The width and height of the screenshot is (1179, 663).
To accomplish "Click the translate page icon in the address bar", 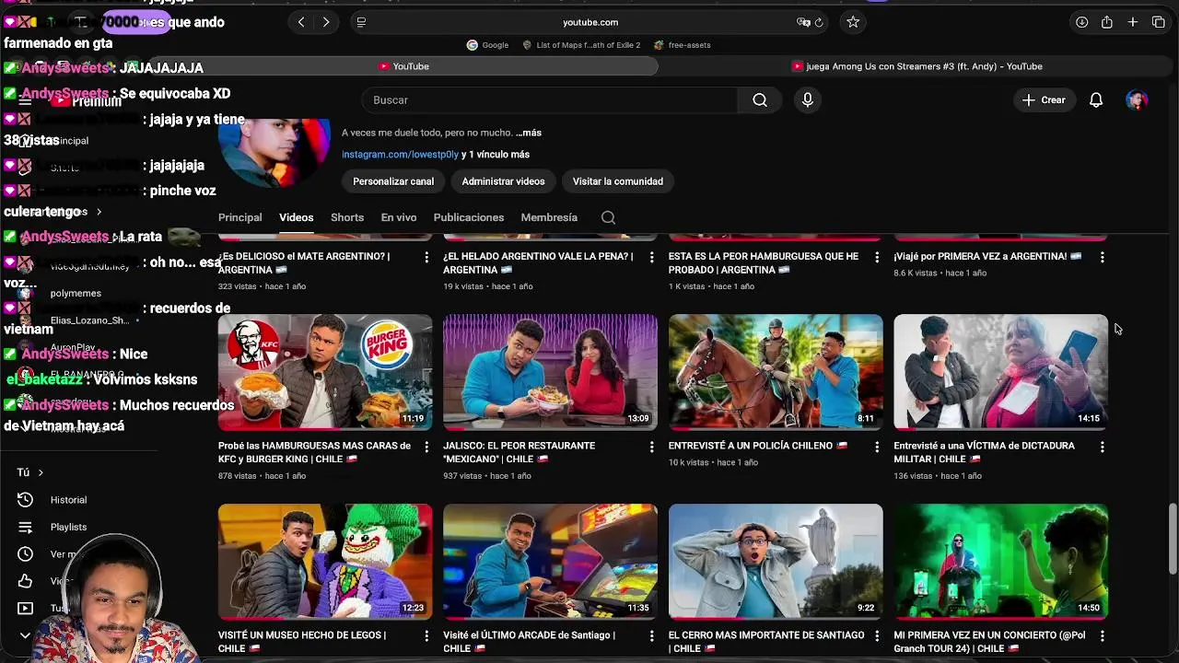I will tap(803, 22).
